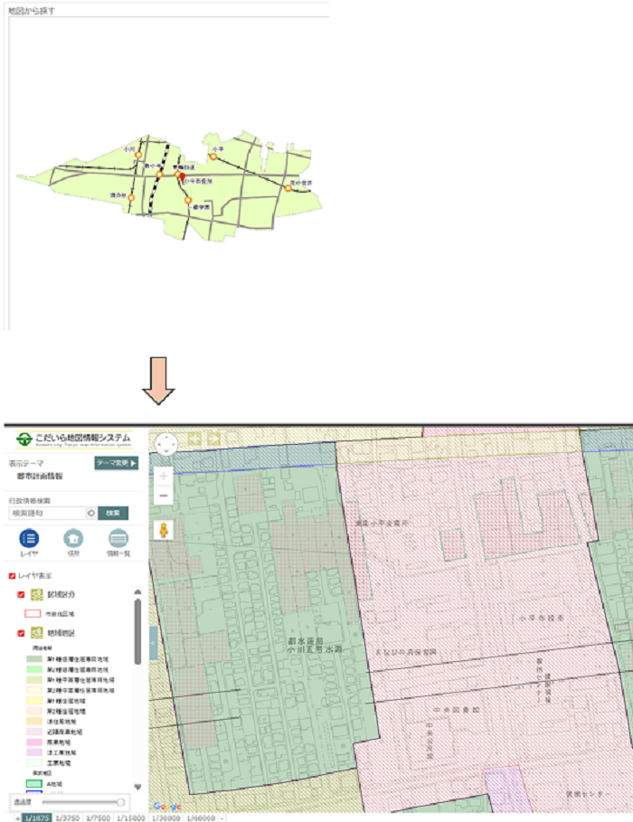Image resolution: width=633 pixels, height=822 pixels.
Task: Click the 住所 (Address) house icon
Action: 72,538
